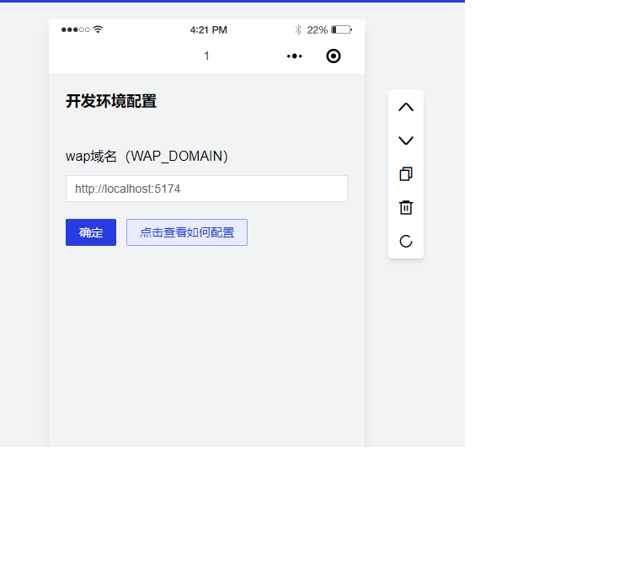This screenshot has height=570, width=630.
Task: Click the trash delete icon
Action: tap(406, 207)
